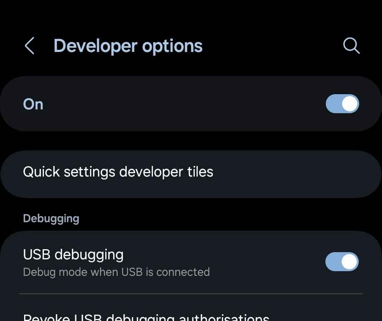The width and height of the screenshot is (382, 321).
Task: Tap the On label in master card
Action: 33,104
